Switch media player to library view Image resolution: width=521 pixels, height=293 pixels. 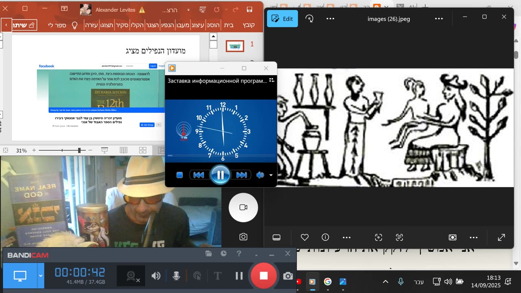[x=271, y=81]
